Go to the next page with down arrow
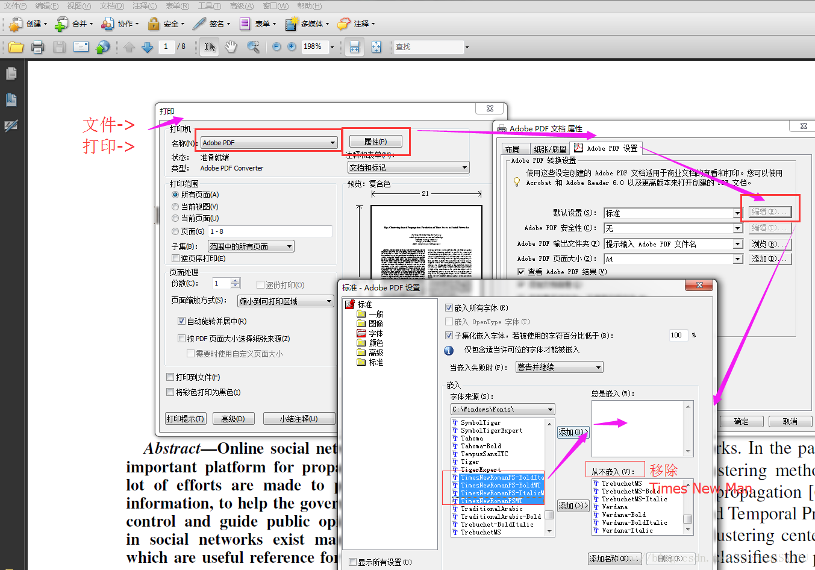 point(148,47)
